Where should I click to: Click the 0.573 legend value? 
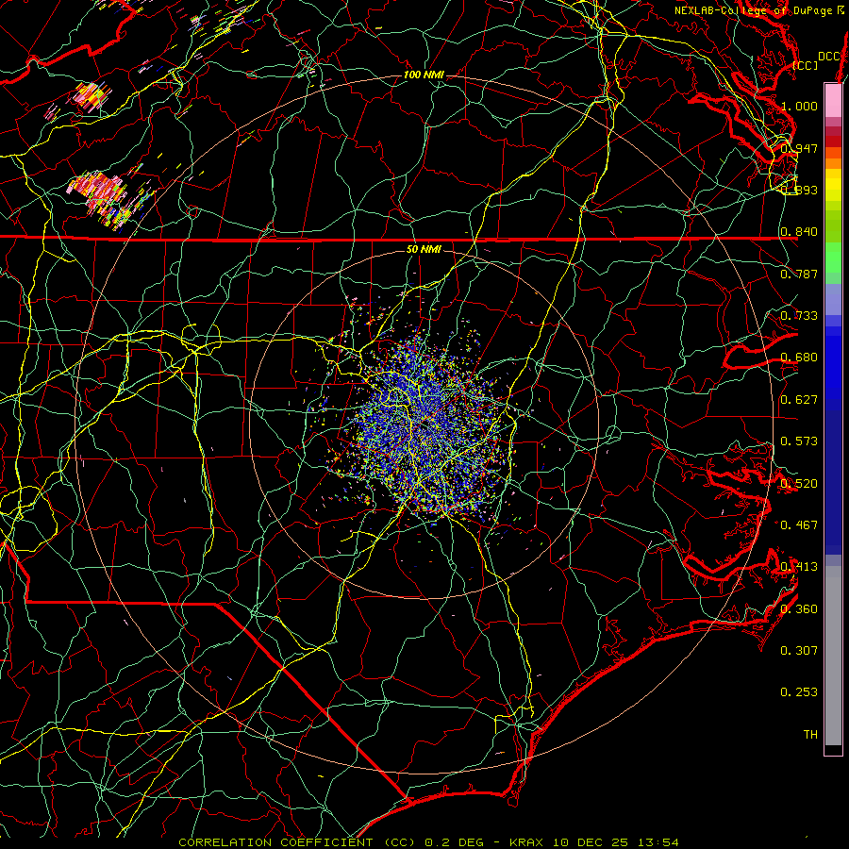(x=799, y=441)
